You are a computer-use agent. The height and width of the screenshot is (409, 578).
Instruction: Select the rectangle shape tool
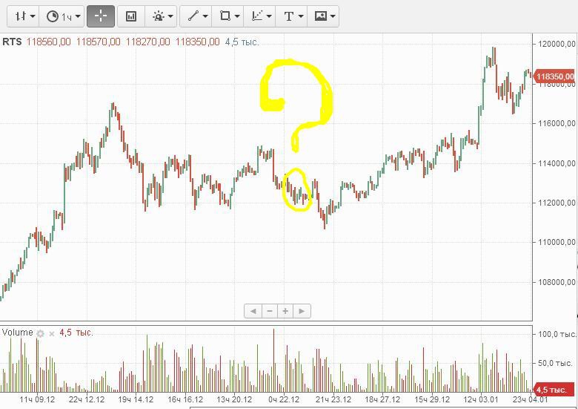tap(225, 16)
